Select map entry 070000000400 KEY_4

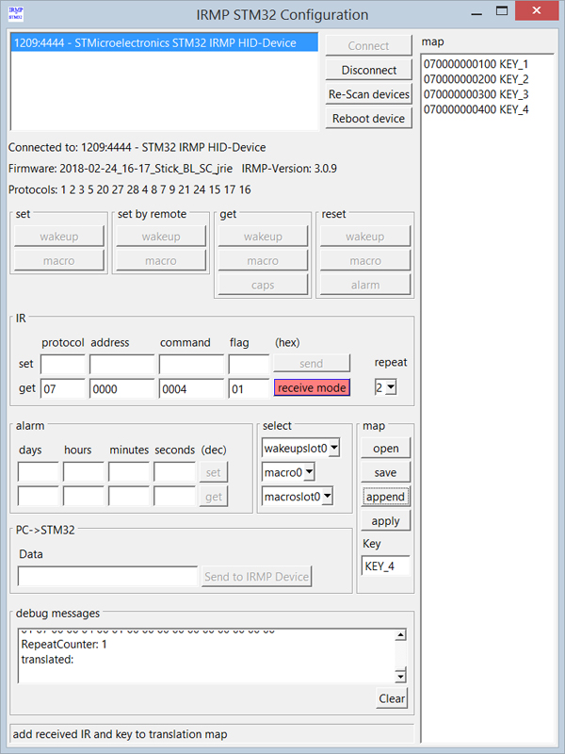[x=476, y=109]
